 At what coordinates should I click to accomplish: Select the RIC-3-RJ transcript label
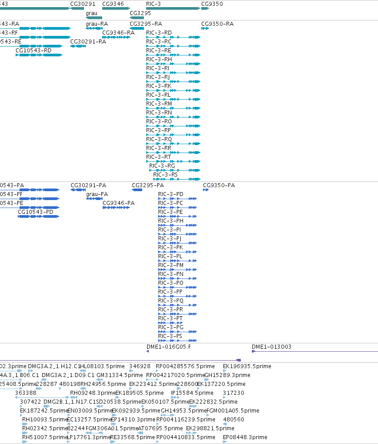158,77
